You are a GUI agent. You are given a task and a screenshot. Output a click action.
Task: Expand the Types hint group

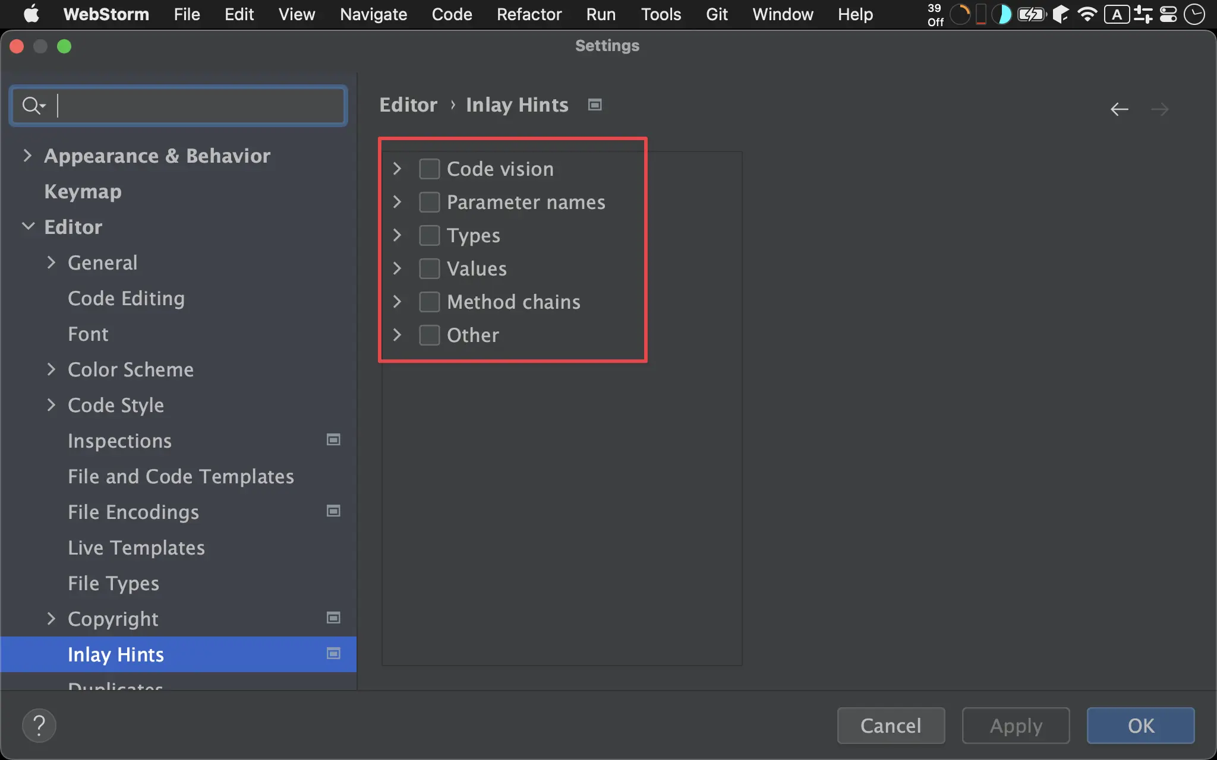coord(398,236)
